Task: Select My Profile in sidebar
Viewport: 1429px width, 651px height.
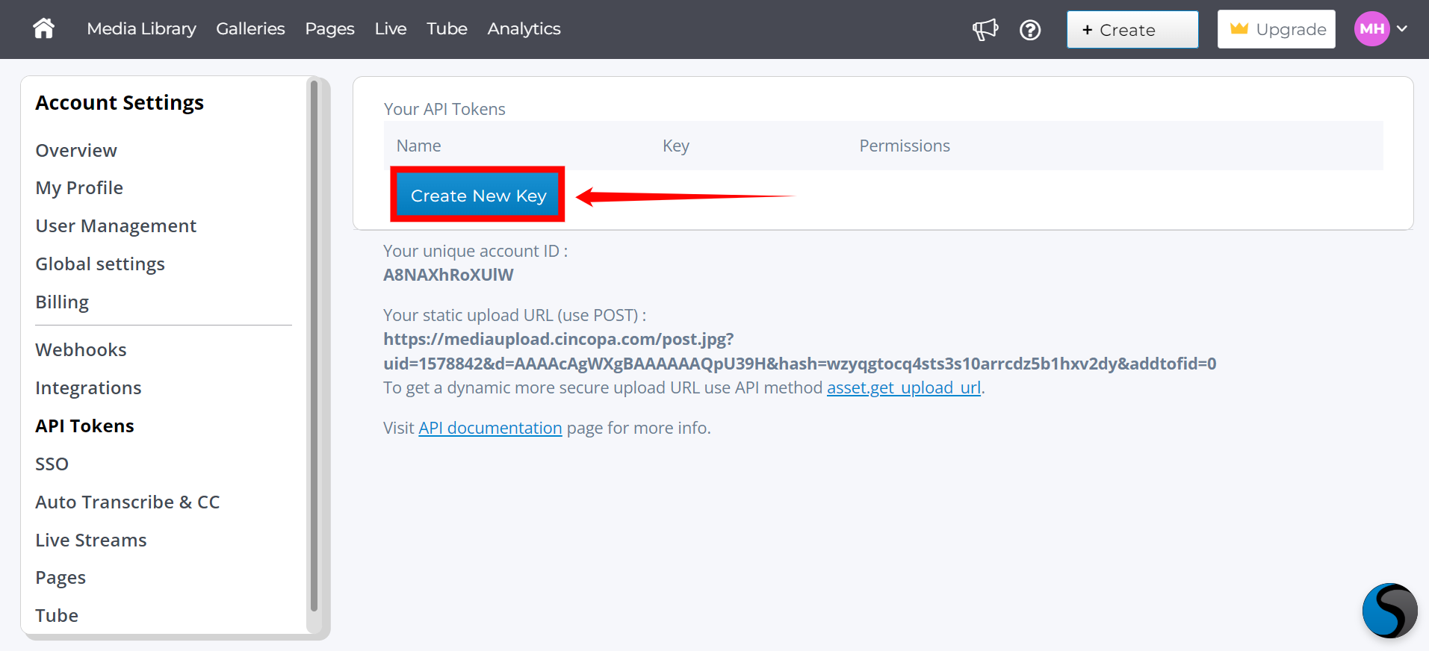Action: pyautogui.click(x=79, y=188)
